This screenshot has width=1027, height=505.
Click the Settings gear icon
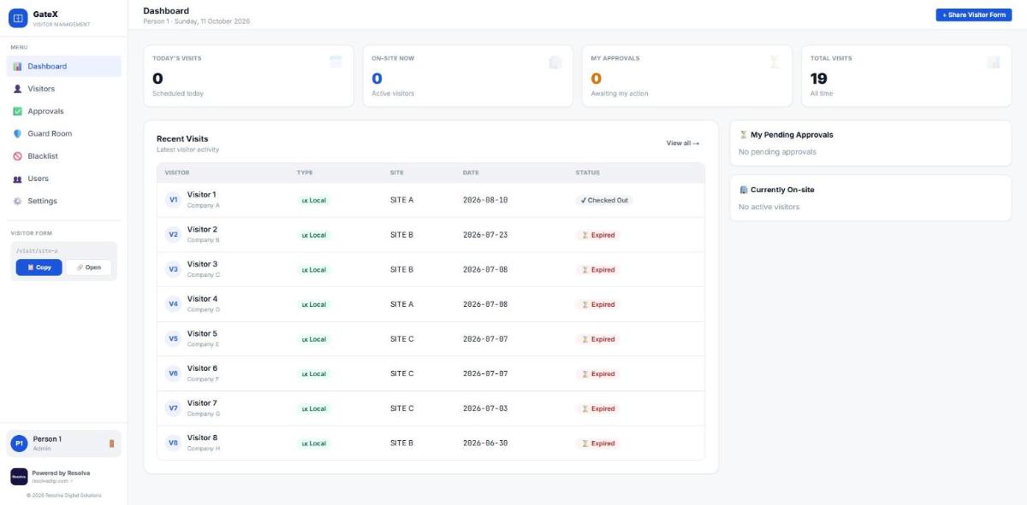click(x=18, y=201)
